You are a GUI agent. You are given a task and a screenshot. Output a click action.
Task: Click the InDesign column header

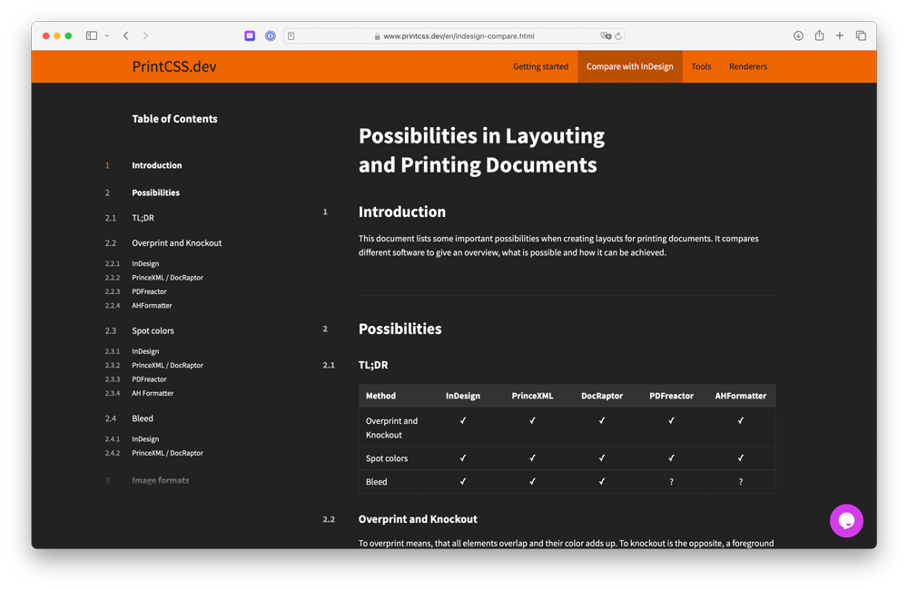click(x=463, y=396)
